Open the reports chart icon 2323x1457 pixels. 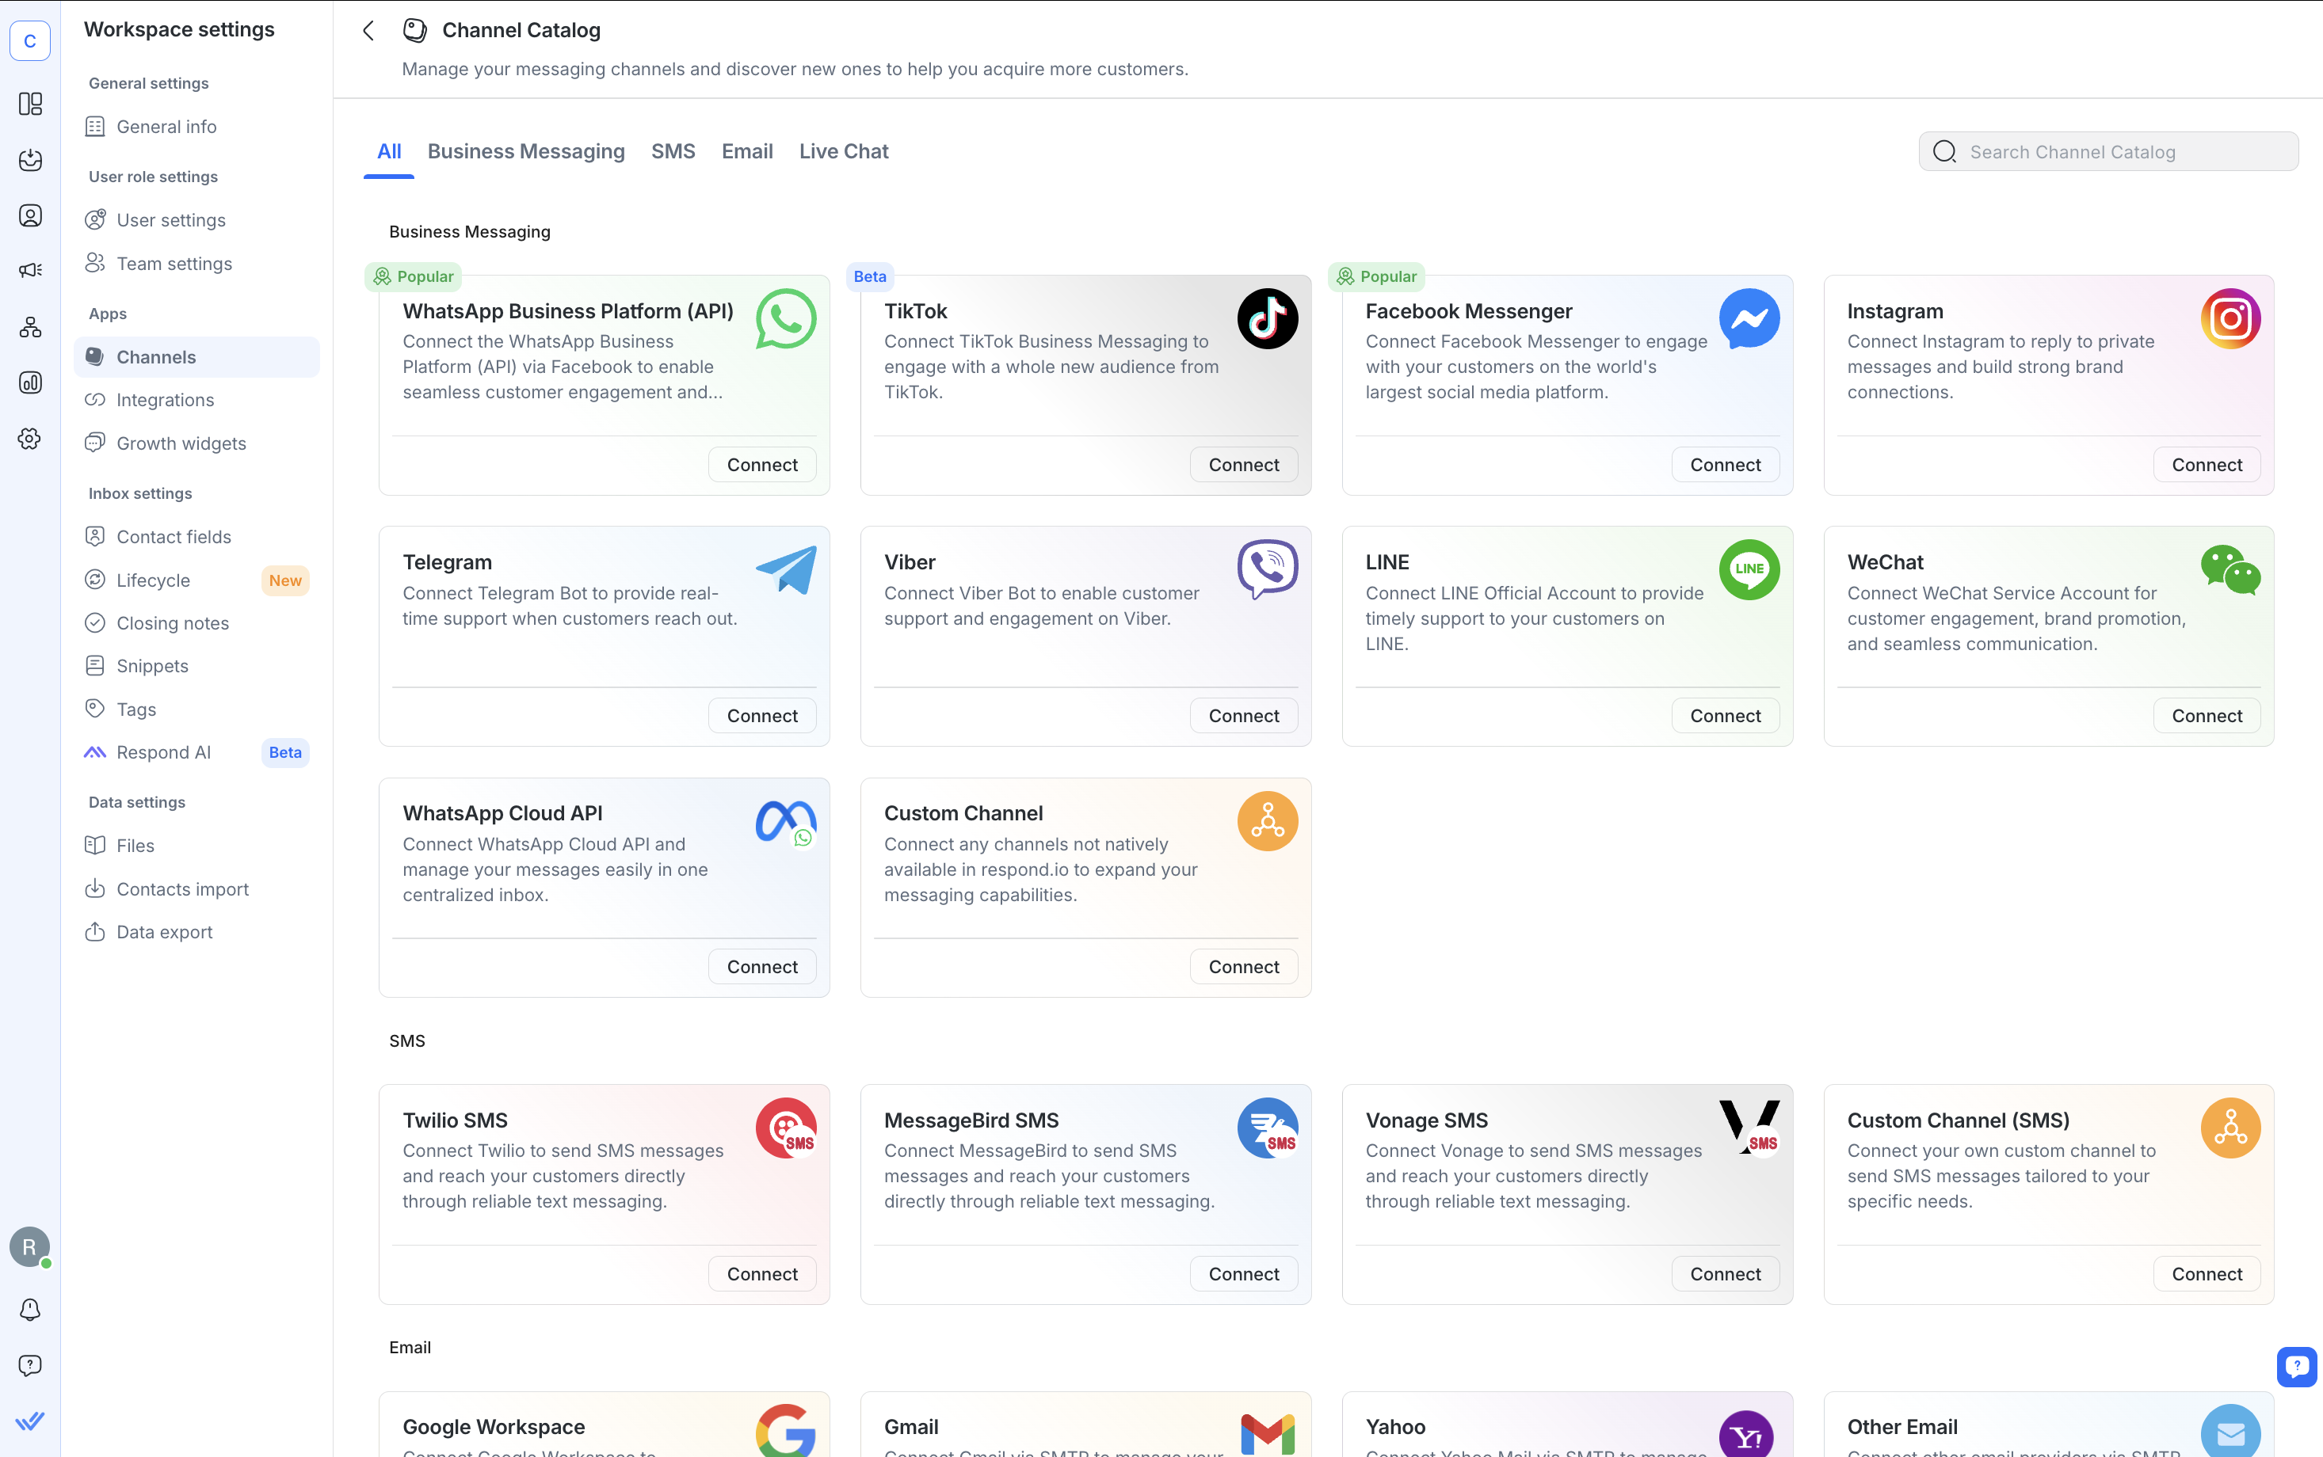tap(30, 382)
